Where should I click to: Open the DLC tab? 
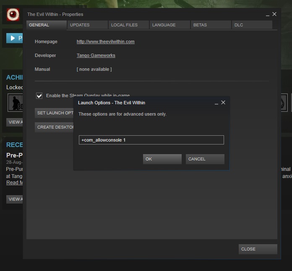pos(251,25)
